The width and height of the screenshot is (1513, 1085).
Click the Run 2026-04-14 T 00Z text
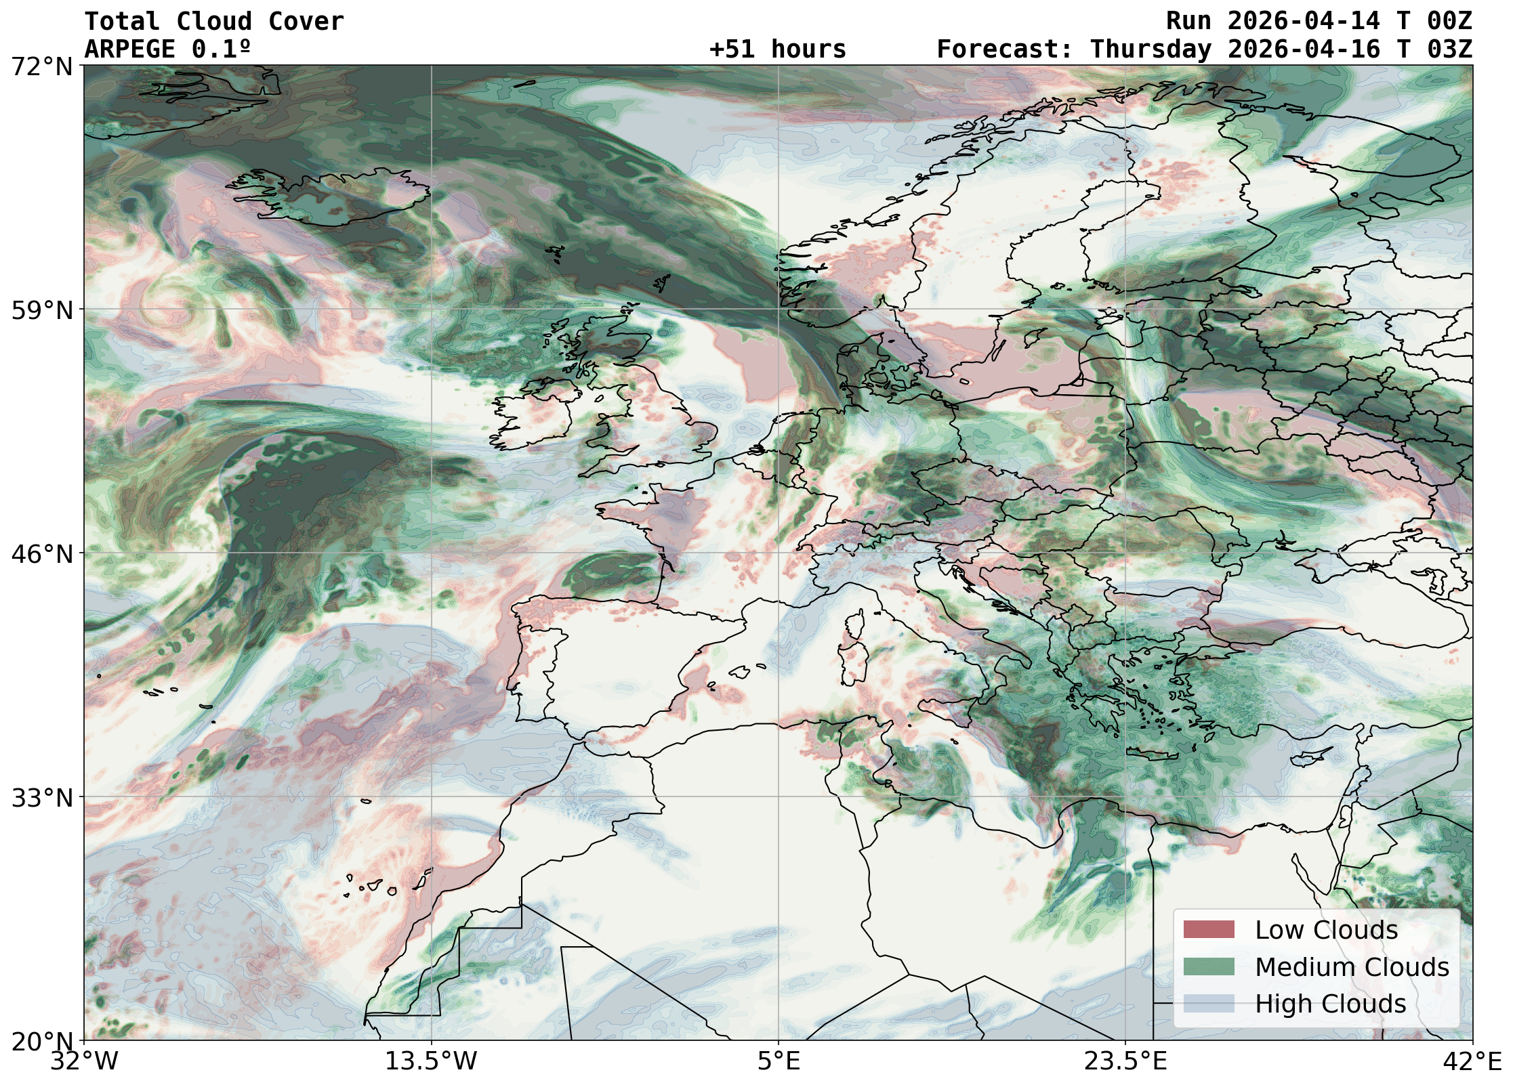pos(1319,22)
